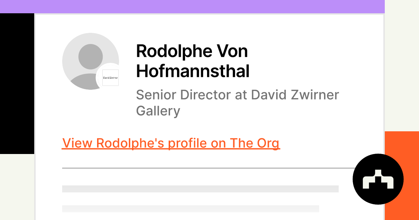Click the beige area below the black rectangle
419x220 pixels.
click(17, 187)
